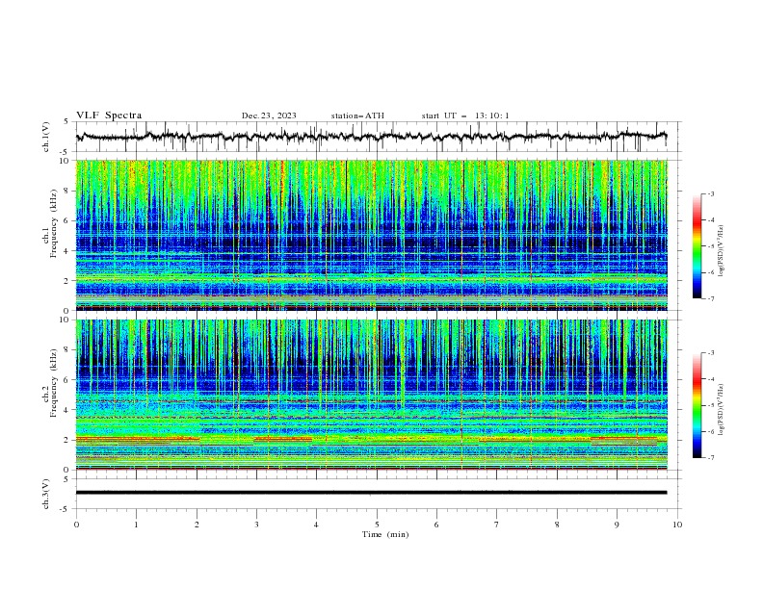
Task: Click the -3 label on ch.2 color bar
Action: tap(711, 353)
